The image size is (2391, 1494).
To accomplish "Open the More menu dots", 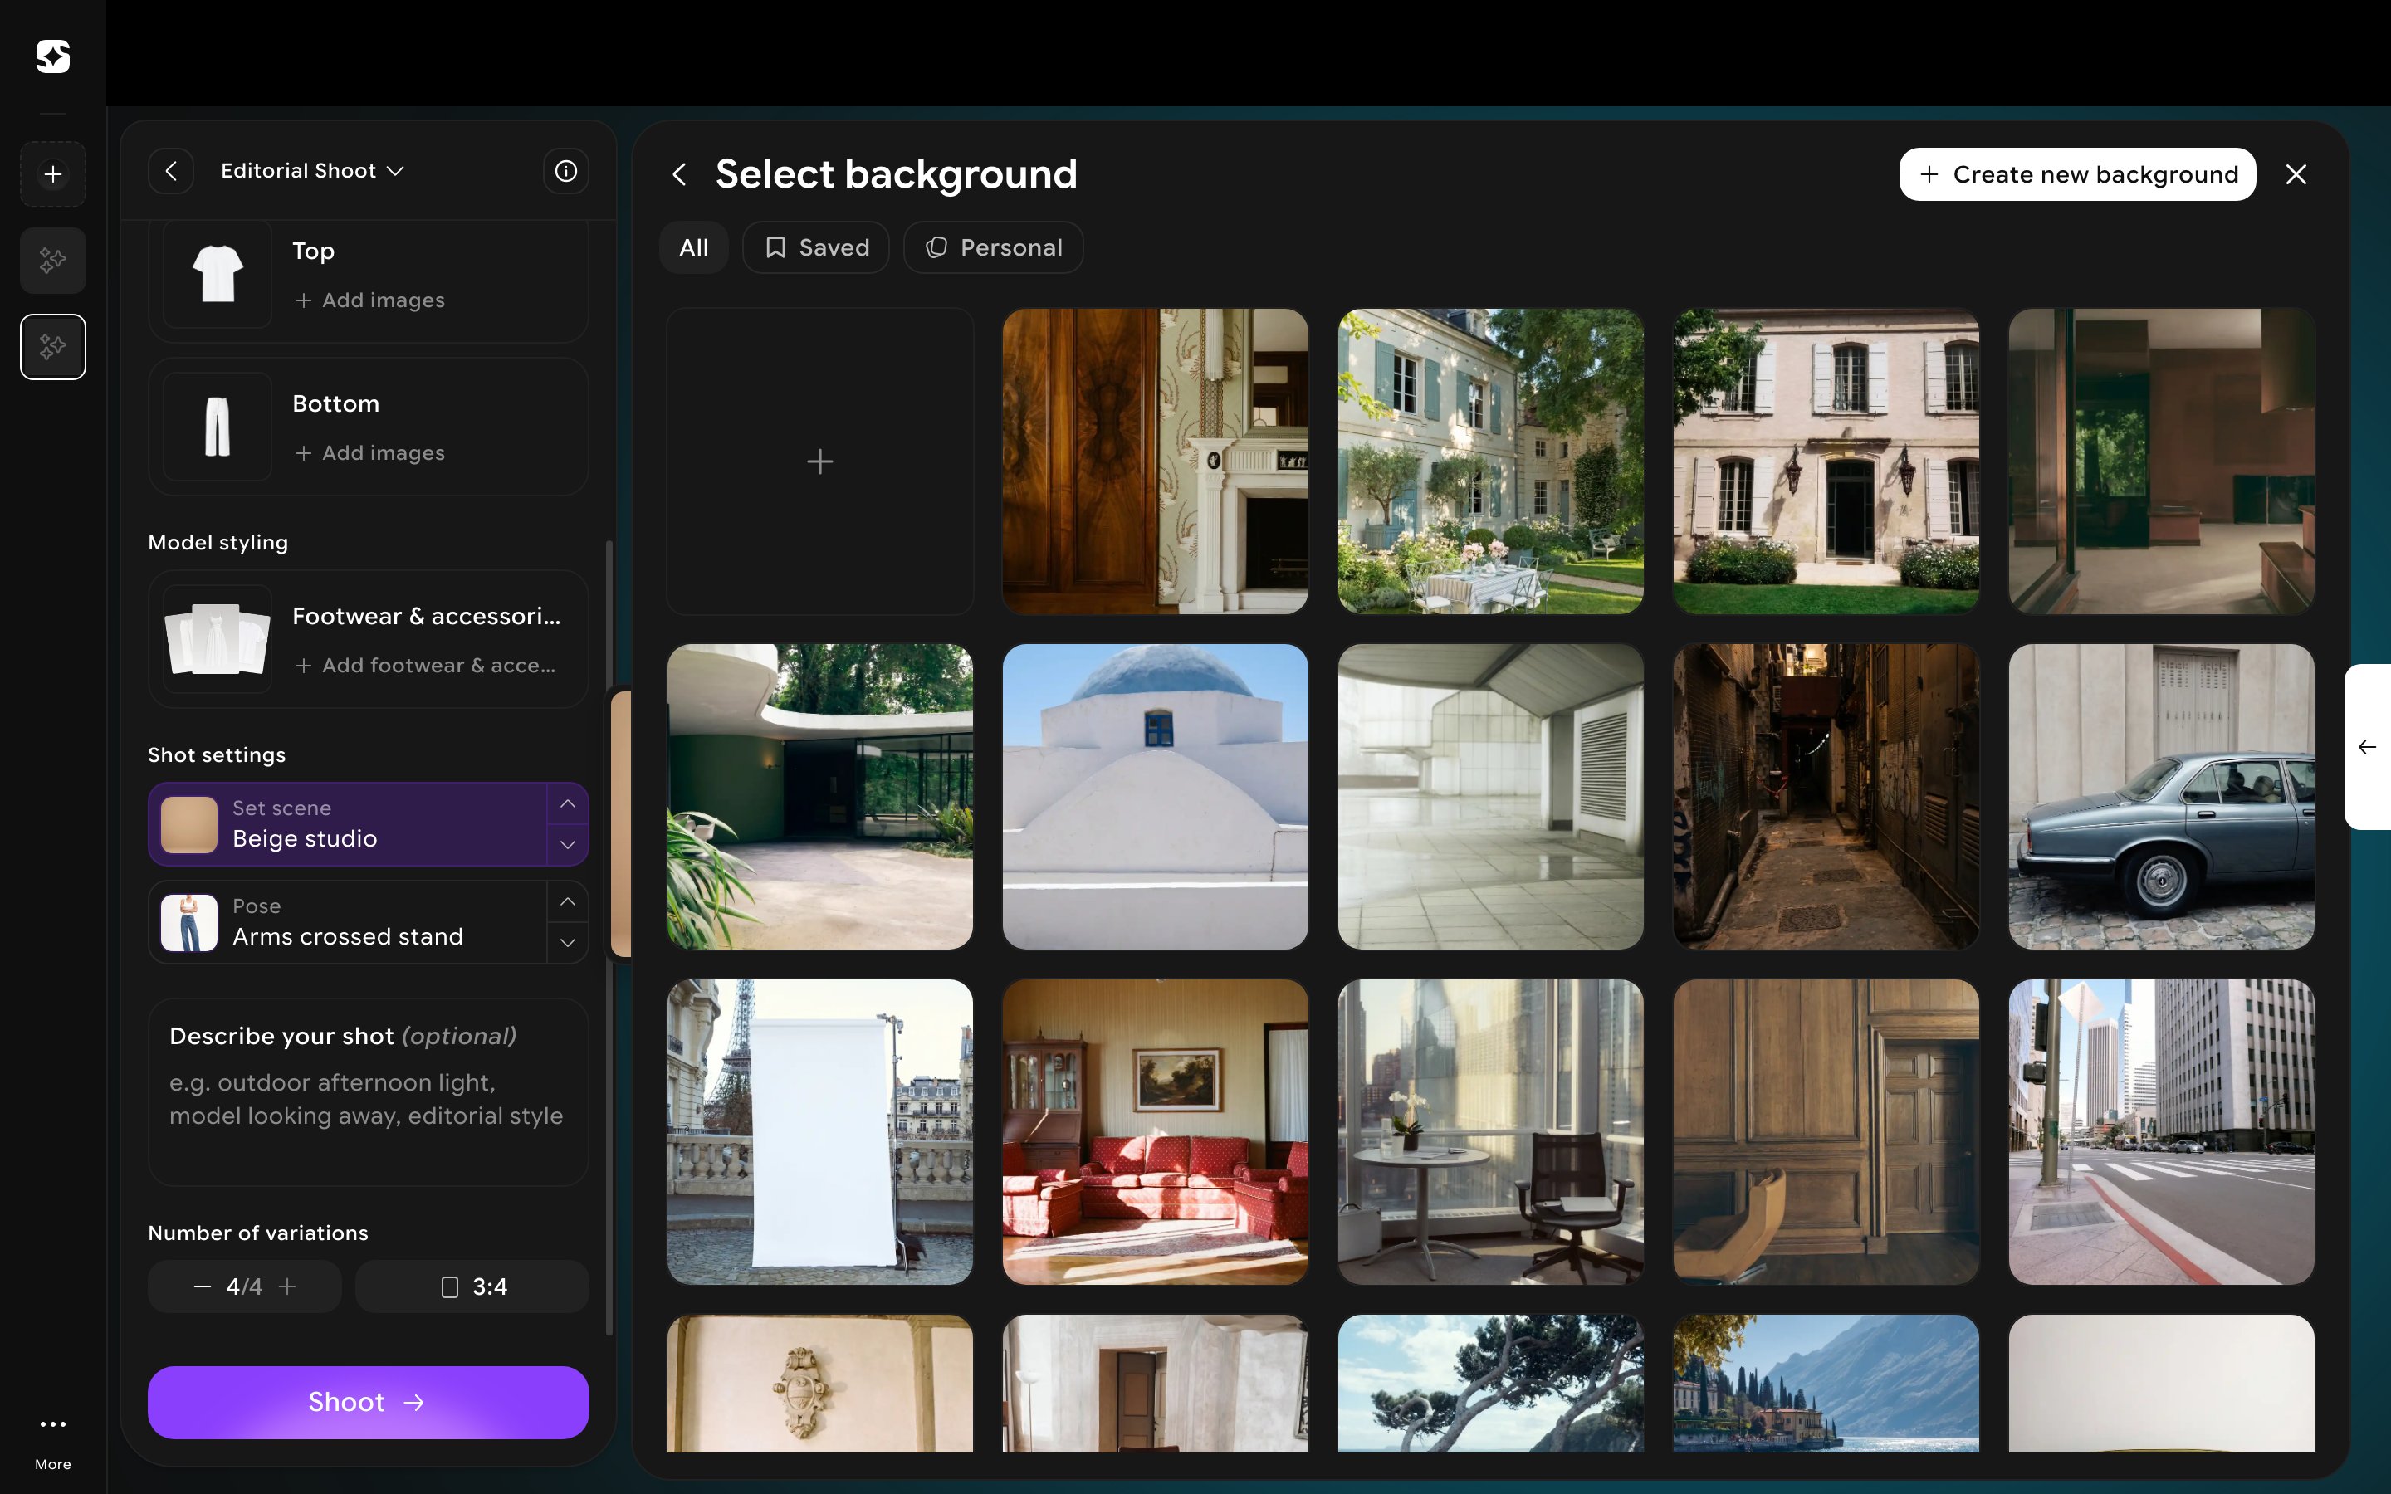I will pyautogui.click(x=53, y=1423).
